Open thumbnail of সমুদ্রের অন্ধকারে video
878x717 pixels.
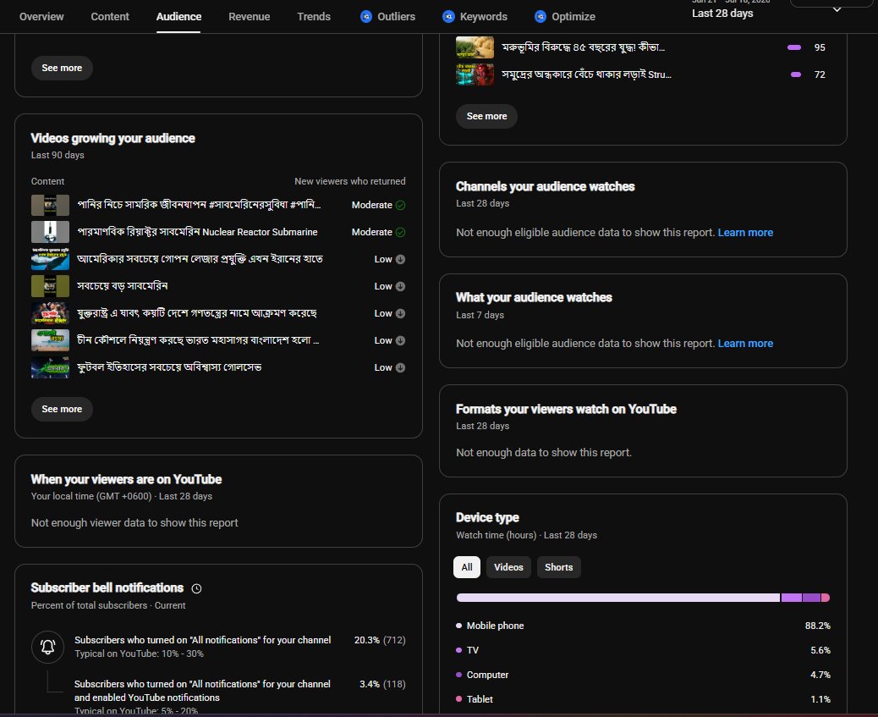coord(475,74)
